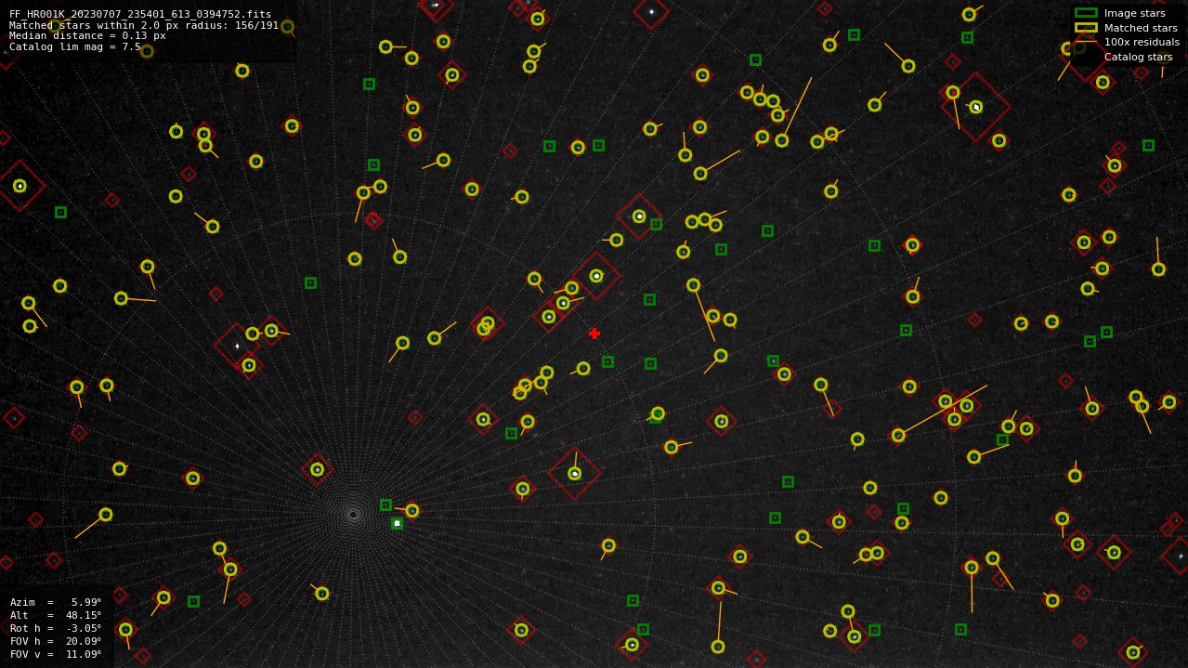Click the FOV h 20.09° readout
This screenshot has height=668, width=1188.
coord(56,641)
